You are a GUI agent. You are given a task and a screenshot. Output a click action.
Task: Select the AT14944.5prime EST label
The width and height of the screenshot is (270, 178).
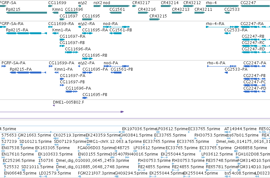click(240, 129)
